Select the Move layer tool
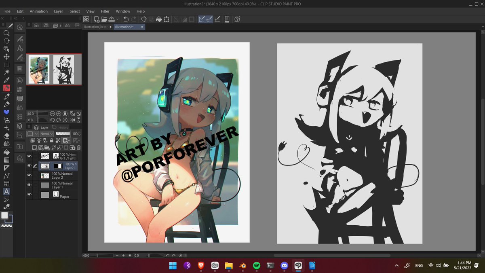 (x=6, y=57)
